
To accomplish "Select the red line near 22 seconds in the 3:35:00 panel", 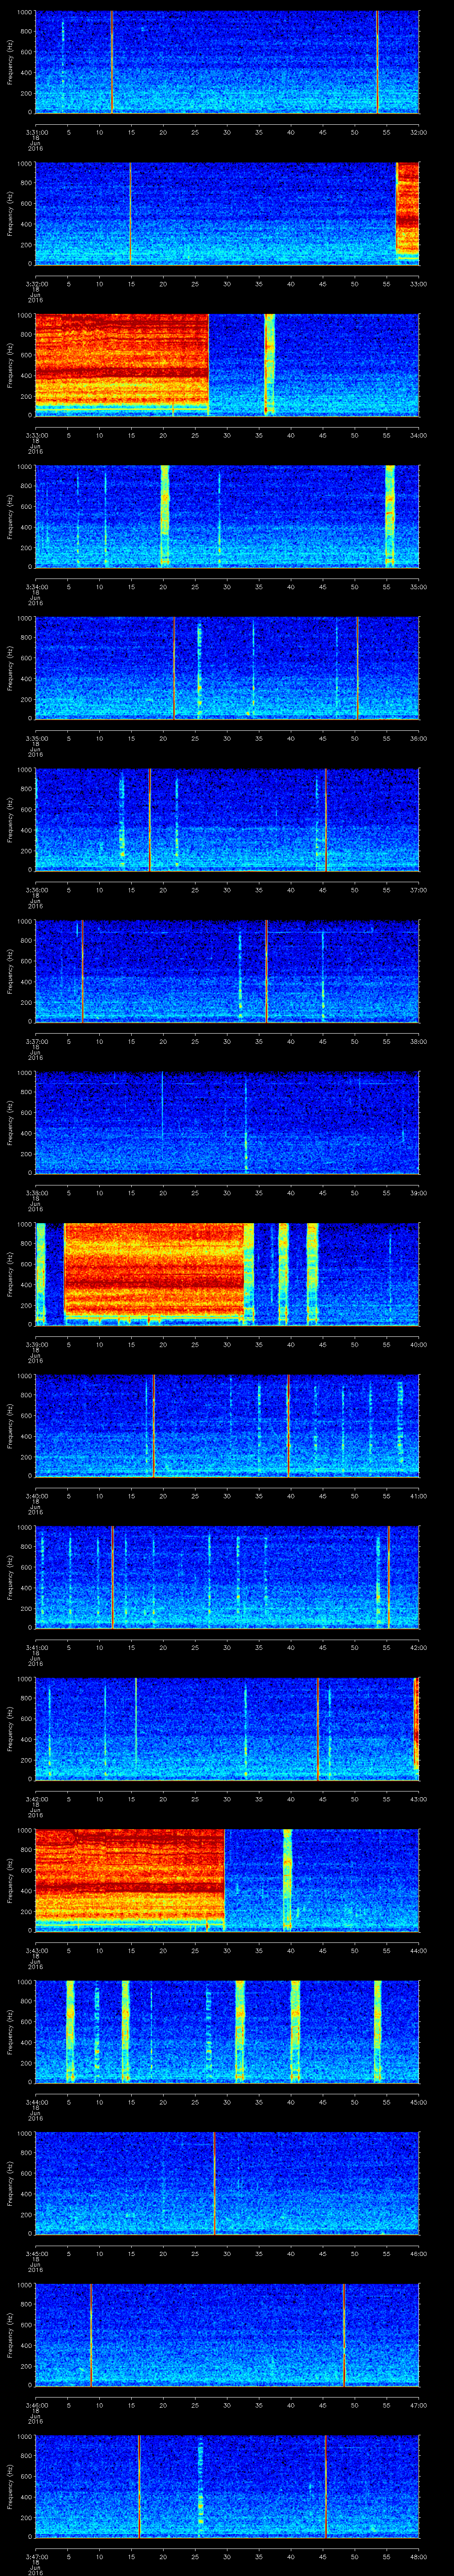I will pyautogui.click(x=174, y=668).
